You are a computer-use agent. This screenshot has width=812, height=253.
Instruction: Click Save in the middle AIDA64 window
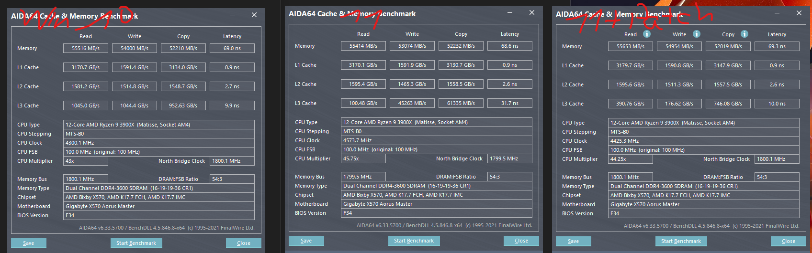306,241
